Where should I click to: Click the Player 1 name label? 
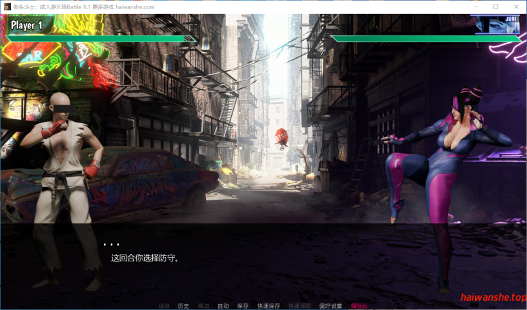(26, 25)
